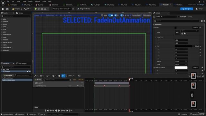Expand the USER CREATED palette category

pyautogui.click(x=7, y=48)
